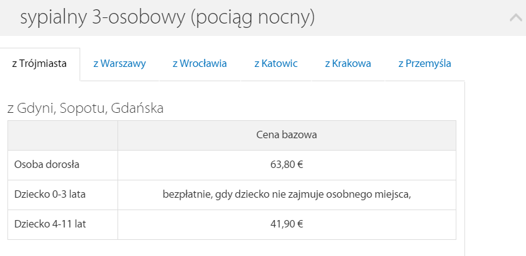
Task: Click the "z Gdyni, Sopotu, Gdańska" subtitle
Action: (x=85, y=108)
